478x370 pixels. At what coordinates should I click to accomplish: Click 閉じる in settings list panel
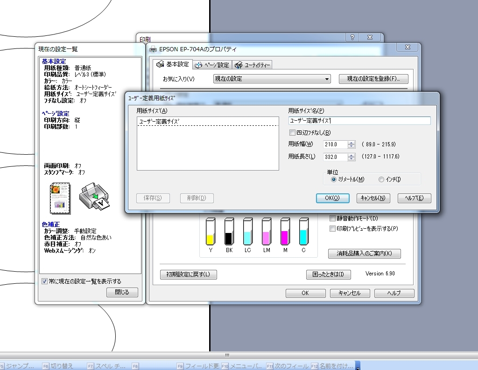point(122,292)
